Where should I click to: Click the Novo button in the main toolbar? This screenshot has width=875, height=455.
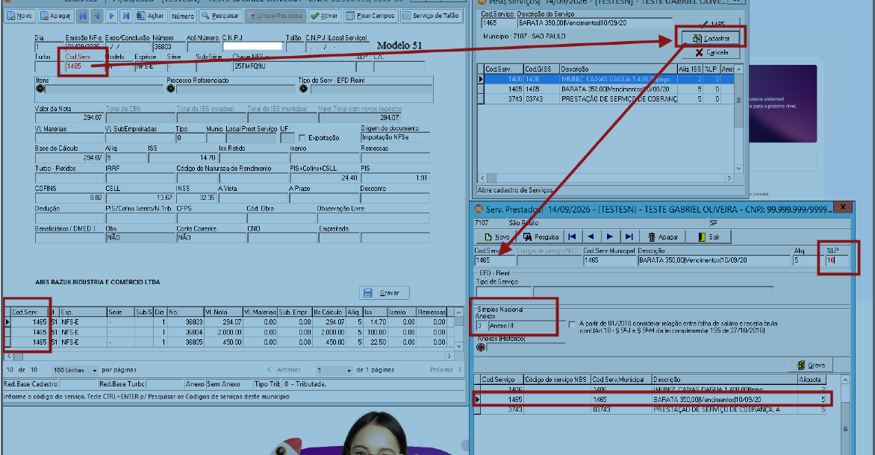point(19,16)
